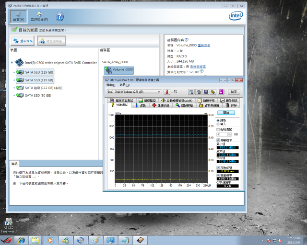Switch to the Erase tab with trash icon
This screenshot has width=307, height=245.
click(x=231, y=105)
